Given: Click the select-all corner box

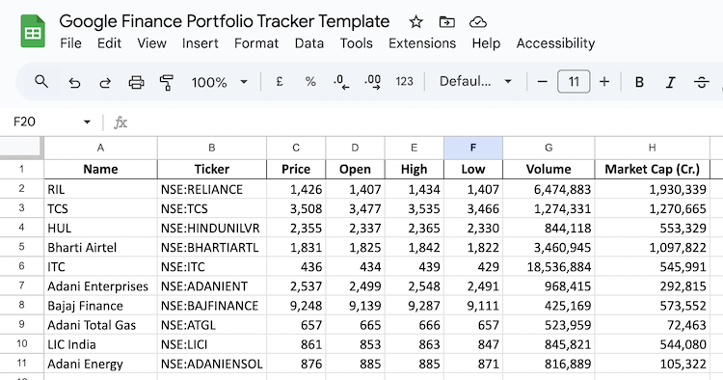Looking at the screenshot, I should [x=21, y=148].
